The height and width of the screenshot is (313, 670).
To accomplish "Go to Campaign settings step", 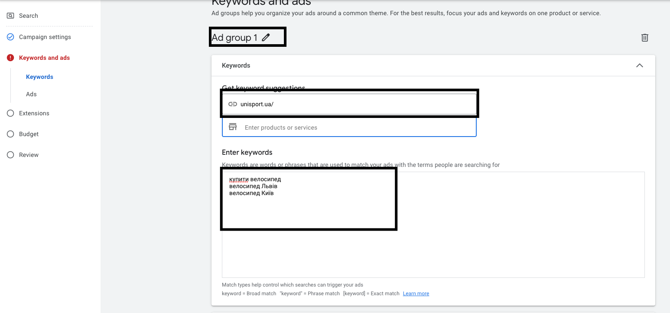I will 45,37.
